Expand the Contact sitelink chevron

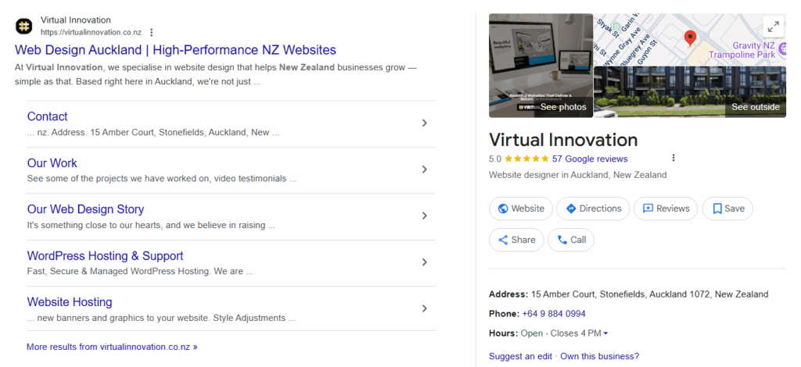[424, 123]
